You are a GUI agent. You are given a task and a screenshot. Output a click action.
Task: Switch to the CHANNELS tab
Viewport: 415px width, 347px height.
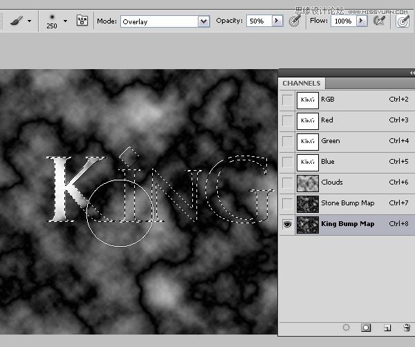click(302, 84)
